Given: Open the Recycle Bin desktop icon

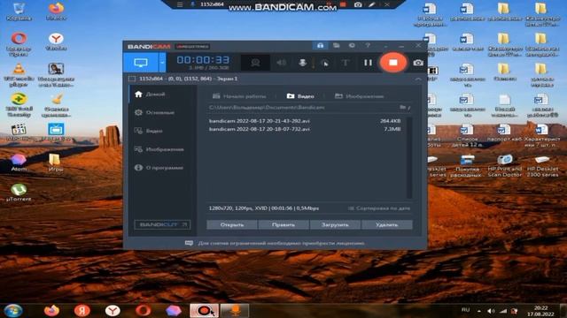Looking at the screenshot, I should (19, 11).
